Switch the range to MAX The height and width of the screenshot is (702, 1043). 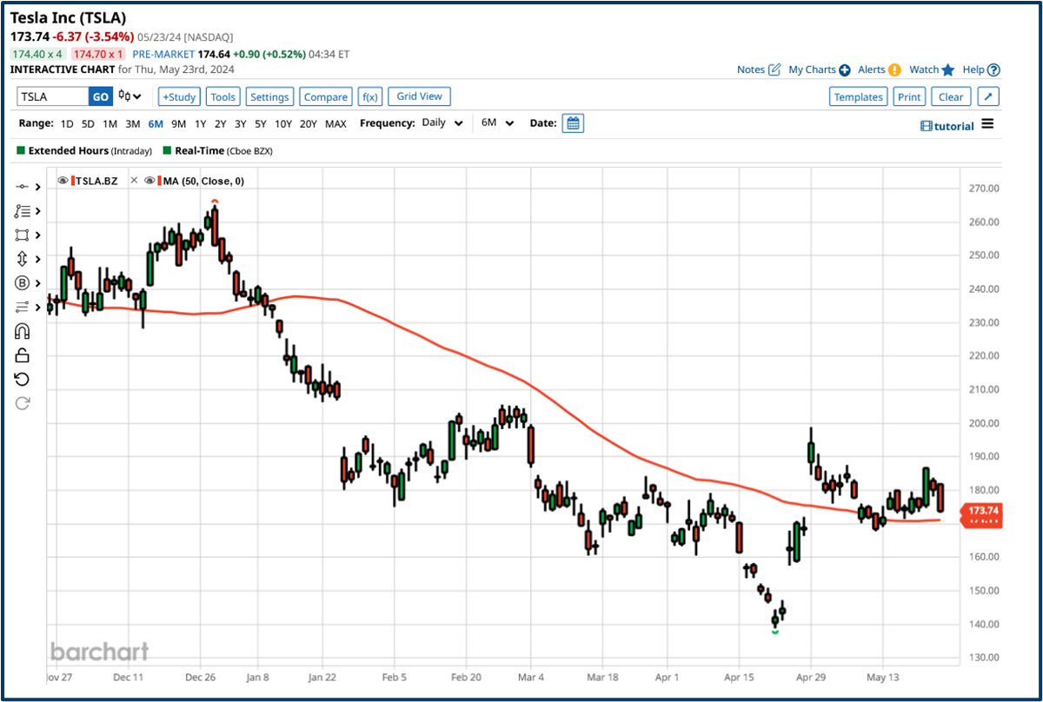tap(335, 123)
